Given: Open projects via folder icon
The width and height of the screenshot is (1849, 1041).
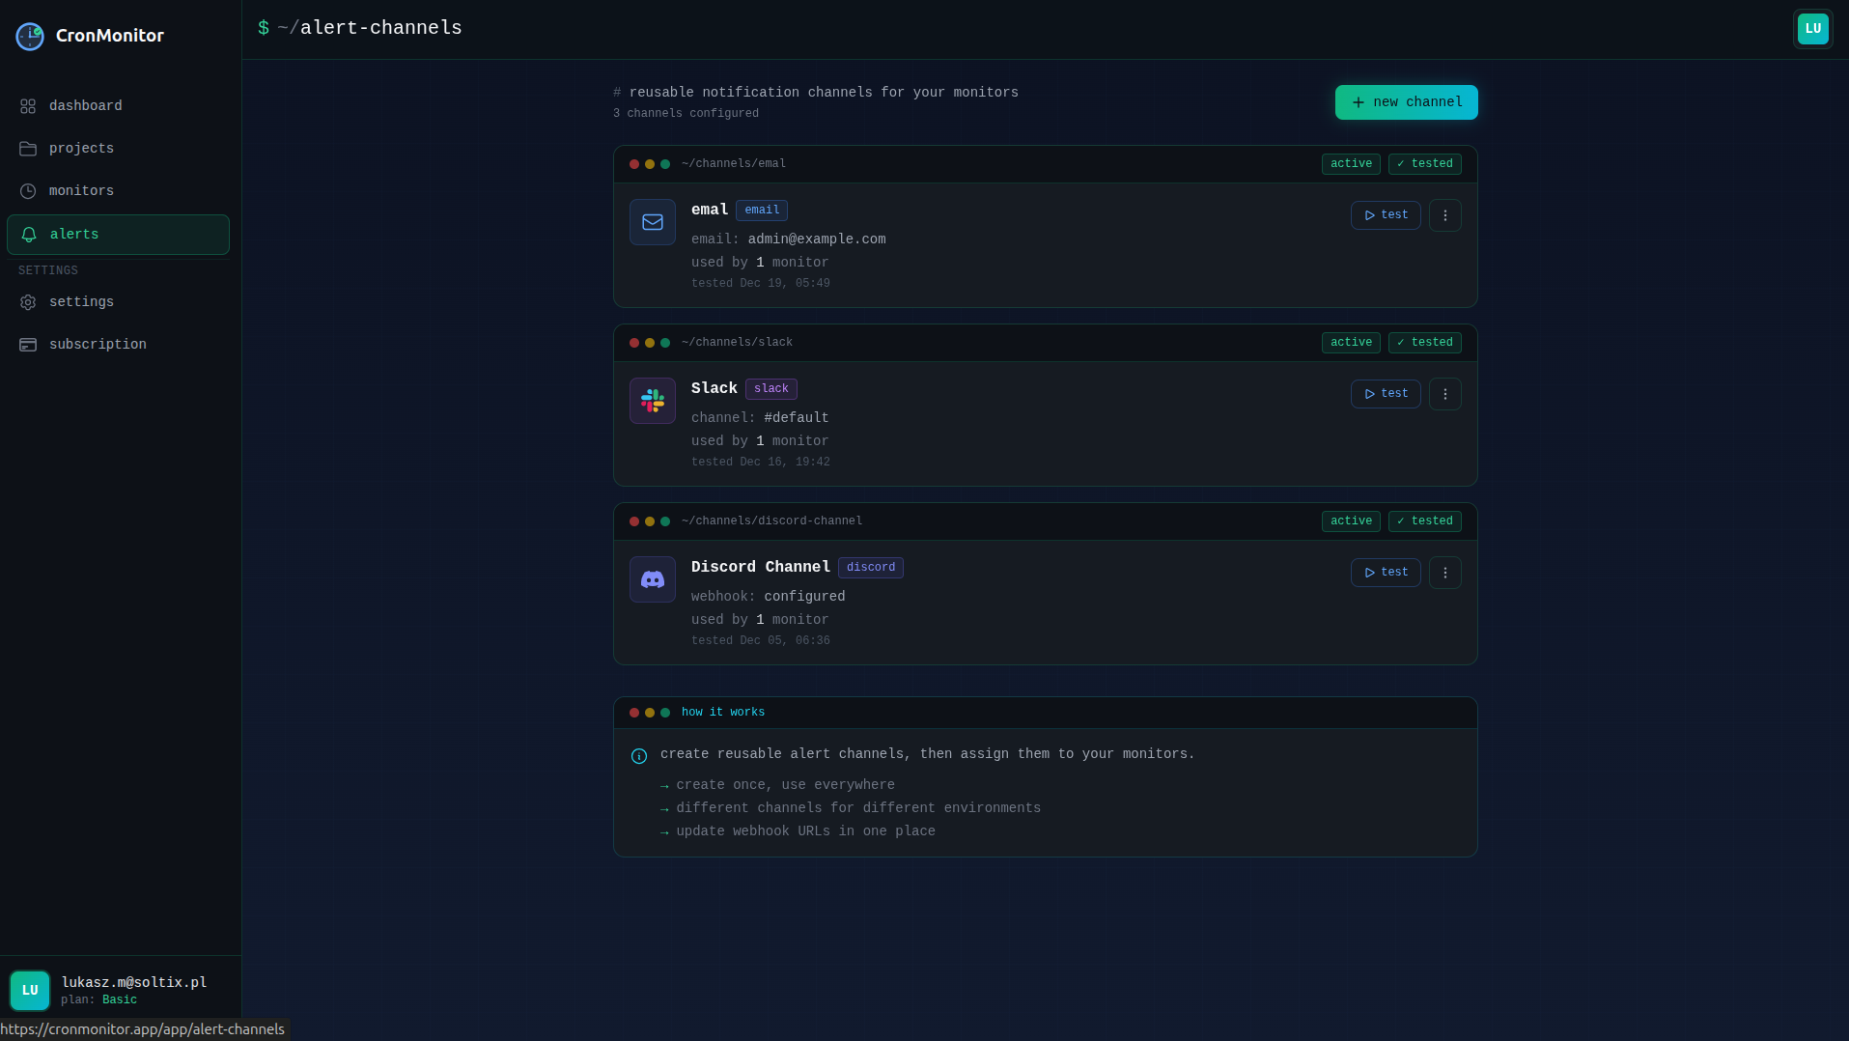Looking at the screenshot, I should 28,148.
